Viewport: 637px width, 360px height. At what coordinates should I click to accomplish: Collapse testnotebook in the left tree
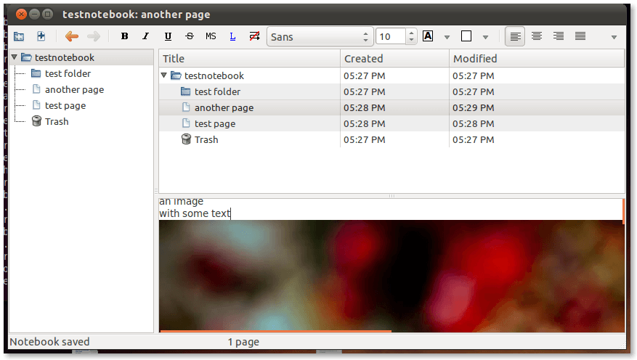pos(15,58)
